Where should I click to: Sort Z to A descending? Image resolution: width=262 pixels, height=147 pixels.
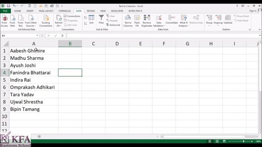(86, 23)
